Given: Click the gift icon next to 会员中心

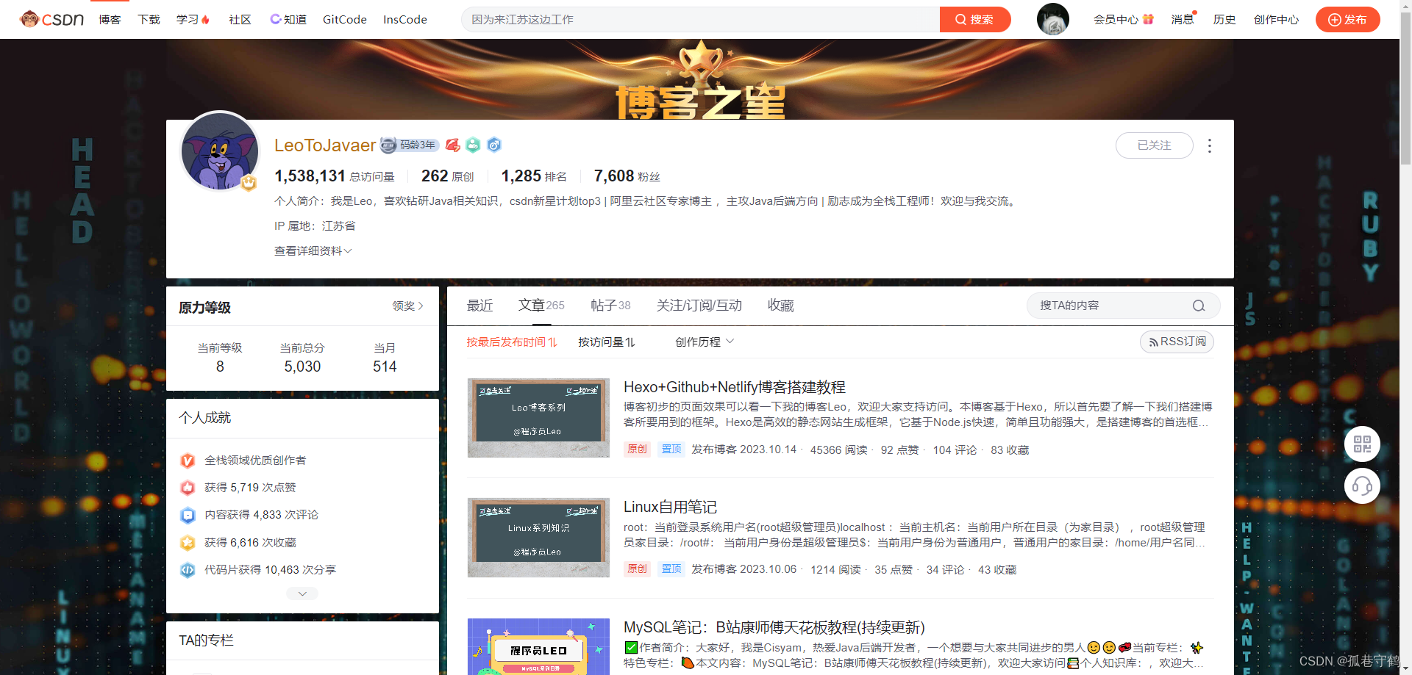Looking at the screenshot, I should [1148, 19].
